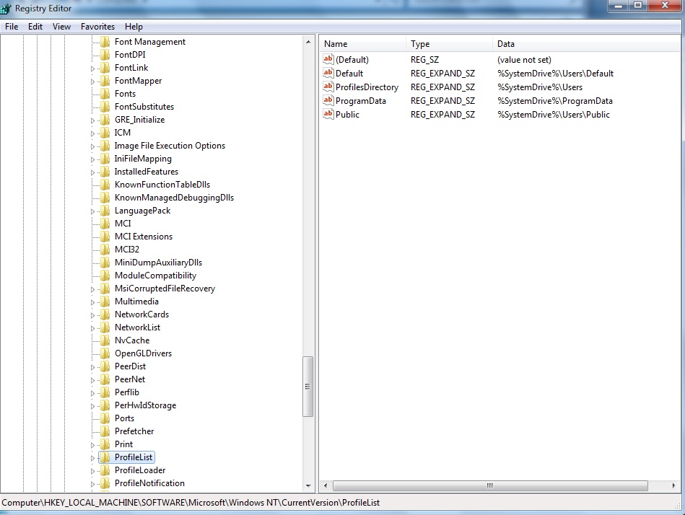Click the value pane horizontal scrollbar thumb
This screenshot has width=685, height=515.
(x=490, y=485)
